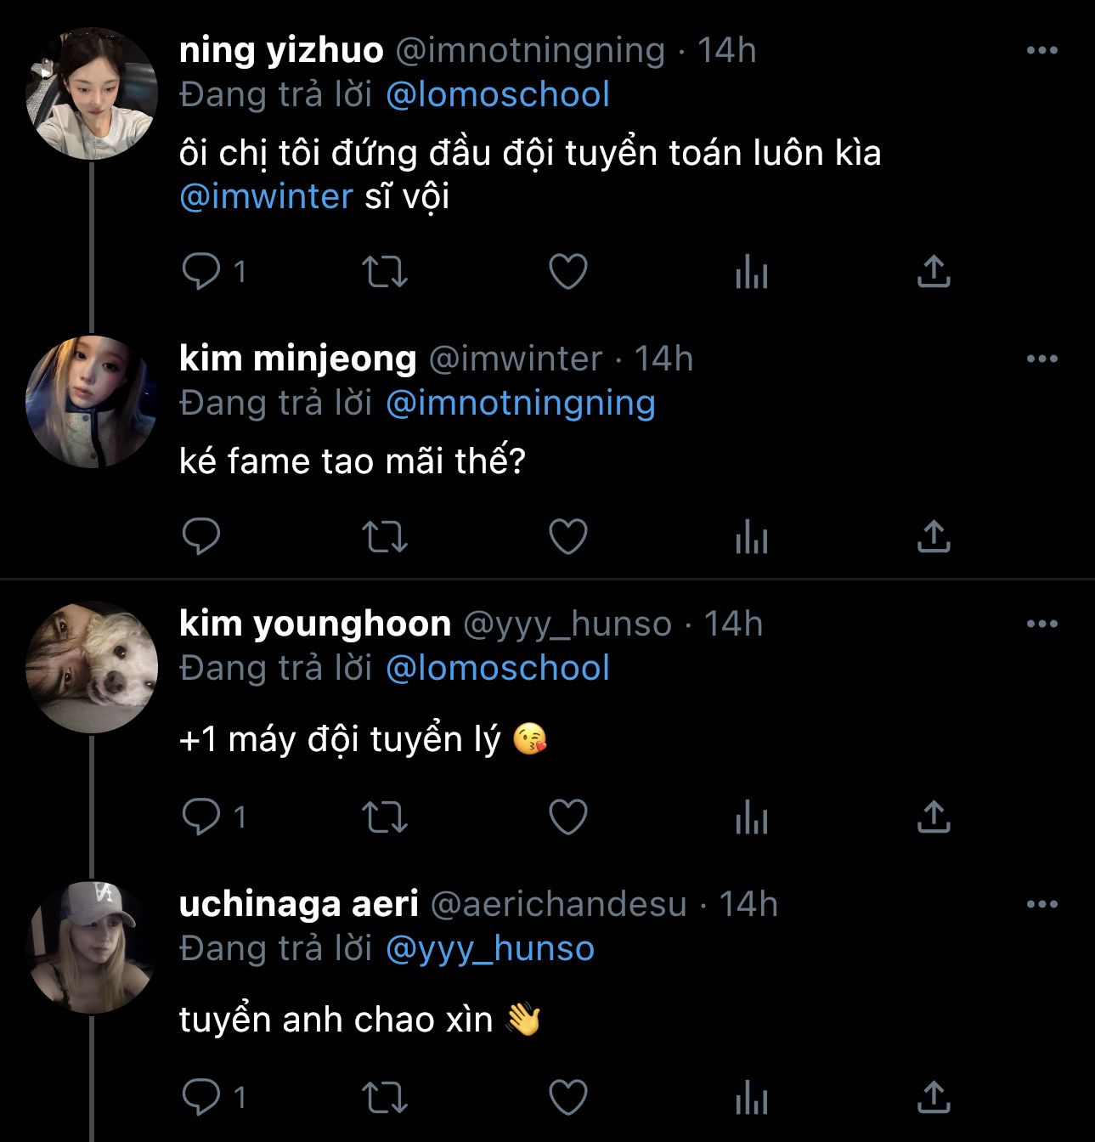Retweet ning yizhuo's tweet
This screenshot has height=1142, width=1095.
(385, 272)
